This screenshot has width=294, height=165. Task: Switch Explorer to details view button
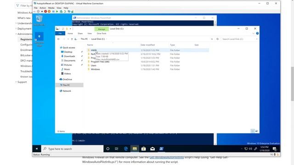(253, 131)
